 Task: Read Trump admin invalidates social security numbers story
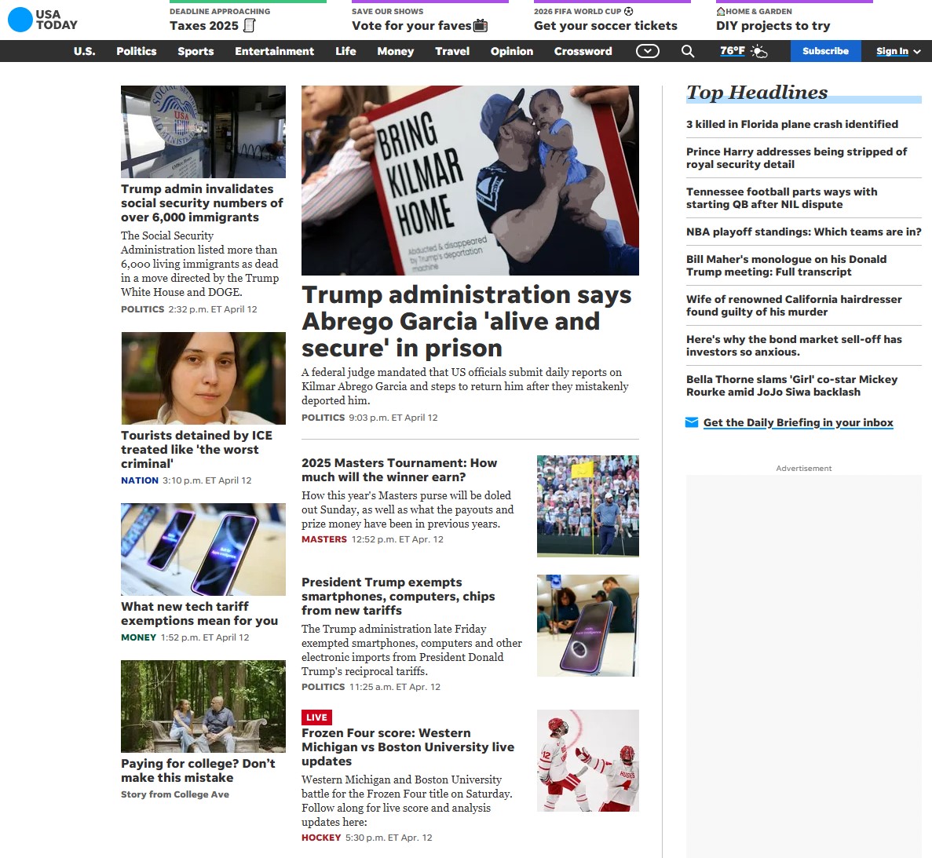202,203
